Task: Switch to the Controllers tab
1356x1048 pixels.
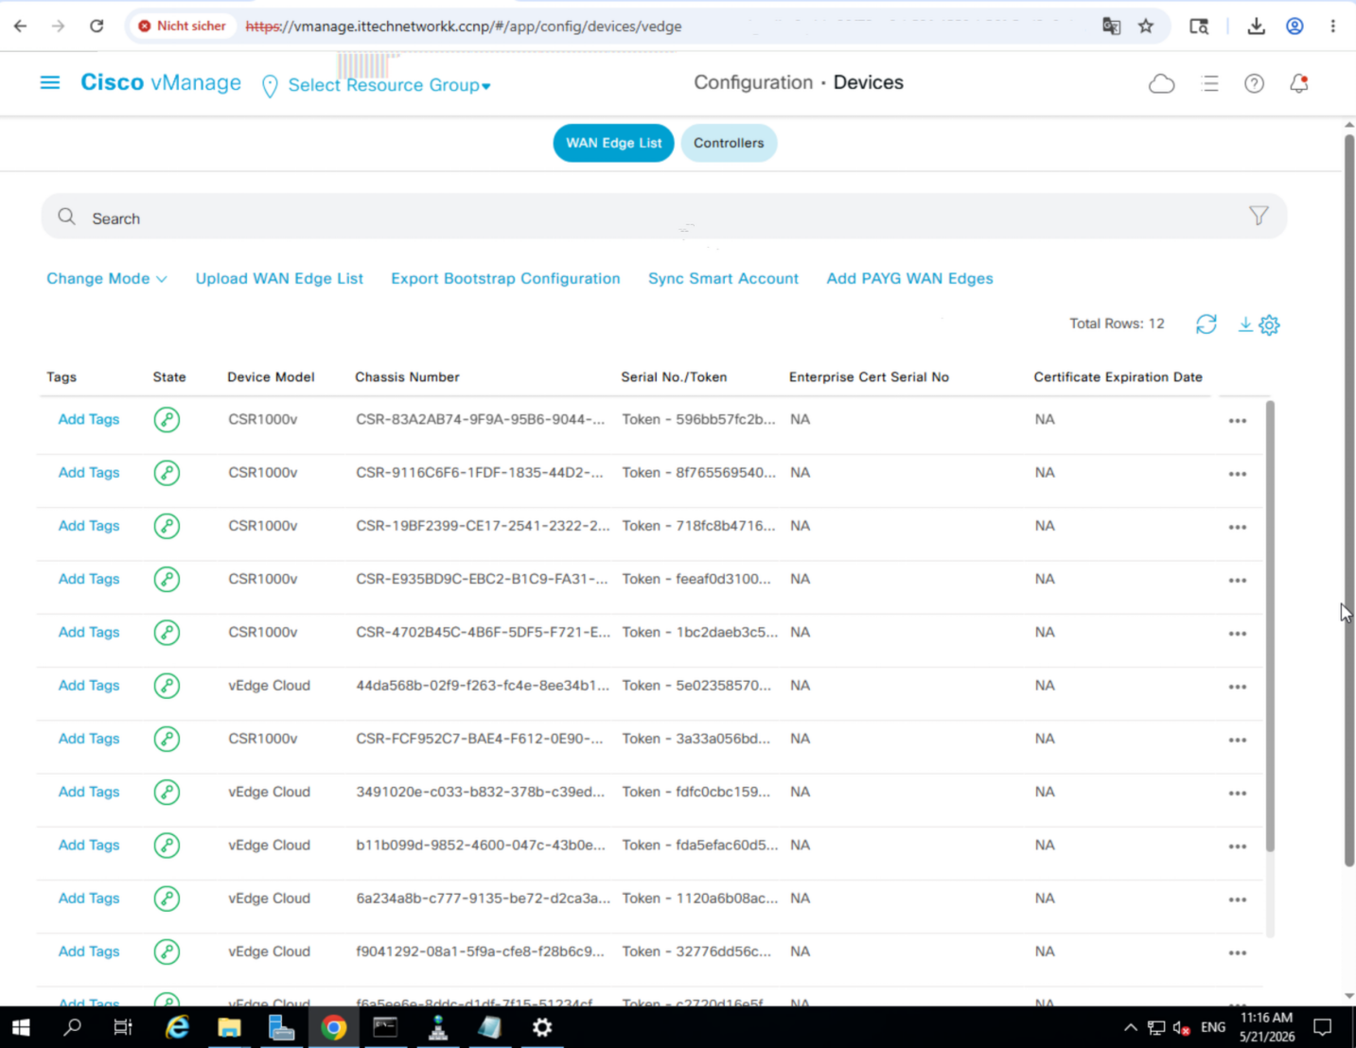Action: click(729, 143)
